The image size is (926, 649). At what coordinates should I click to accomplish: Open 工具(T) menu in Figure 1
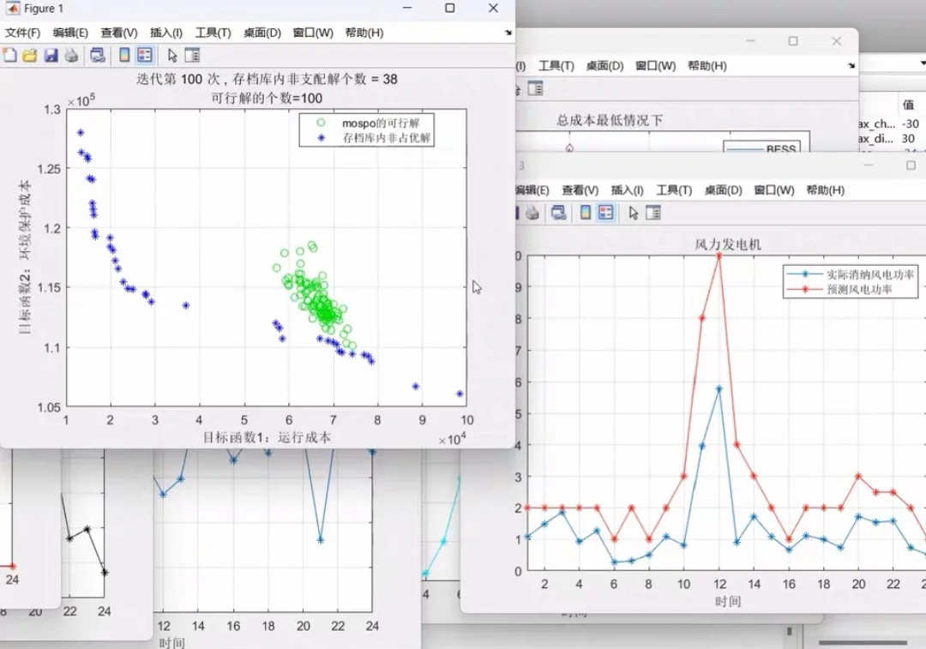pos(213,33)
